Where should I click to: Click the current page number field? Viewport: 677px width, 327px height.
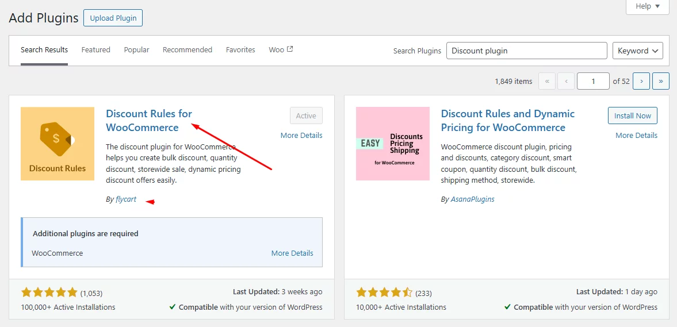coord(593,81)
